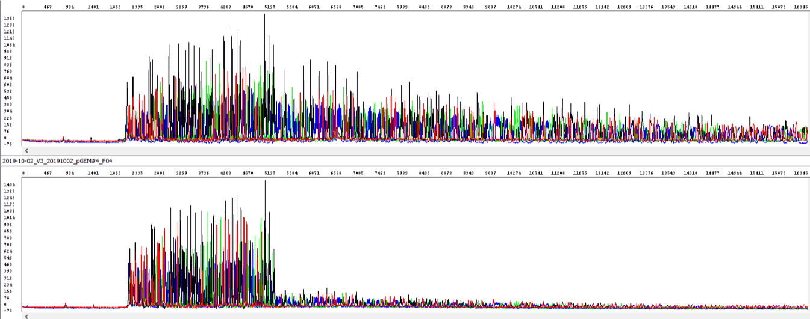Click the horizontal scrollbar track of the bottom panel
The image size is (810, 319).
click(x=416, y=315)
